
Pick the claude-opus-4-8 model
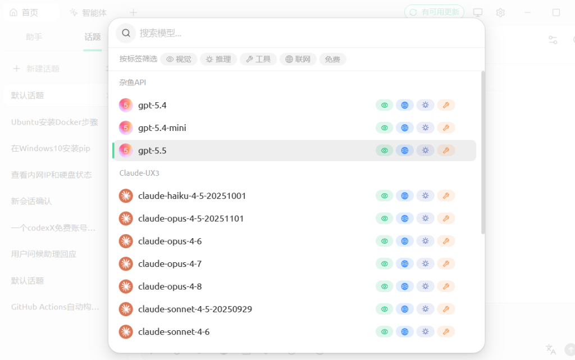(294, 286)
